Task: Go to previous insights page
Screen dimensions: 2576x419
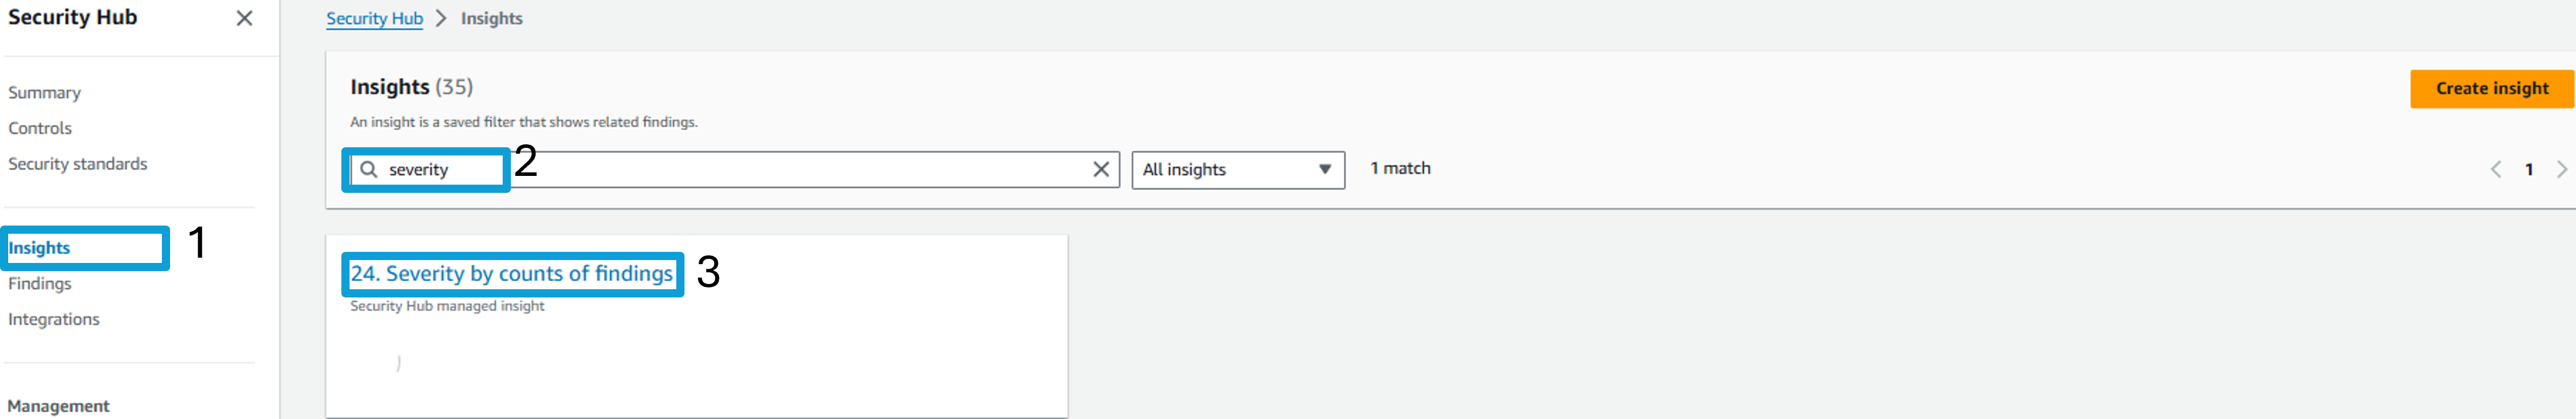Action: pyautogui.click(x=2496, y=170)
